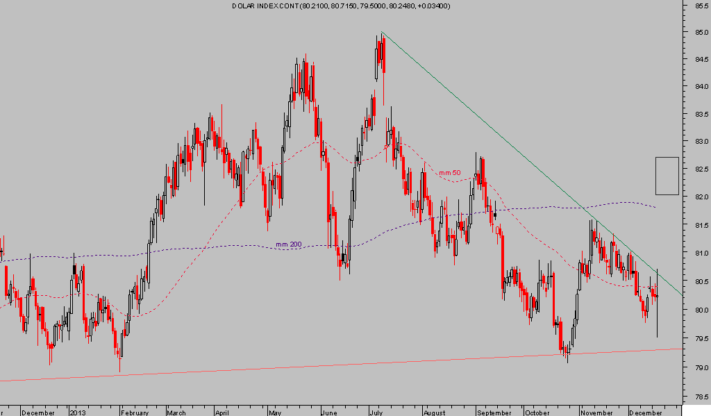Click the empty rectangle near 82.5

667,176
